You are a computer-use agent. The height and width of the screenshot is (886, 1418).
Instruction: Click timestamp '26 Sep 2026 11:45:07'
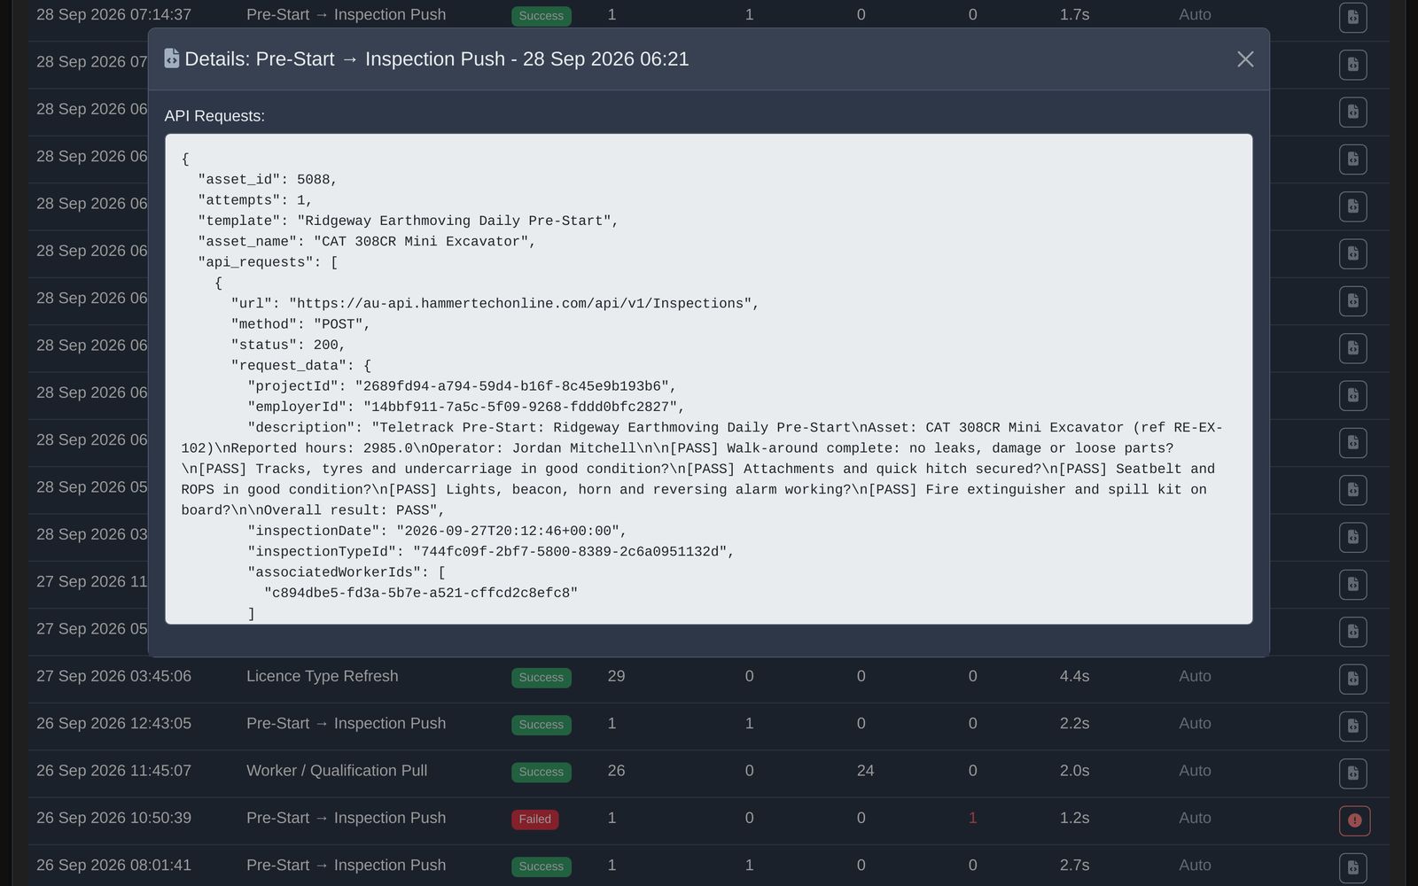pyautogui.click(x=113, y=771)
